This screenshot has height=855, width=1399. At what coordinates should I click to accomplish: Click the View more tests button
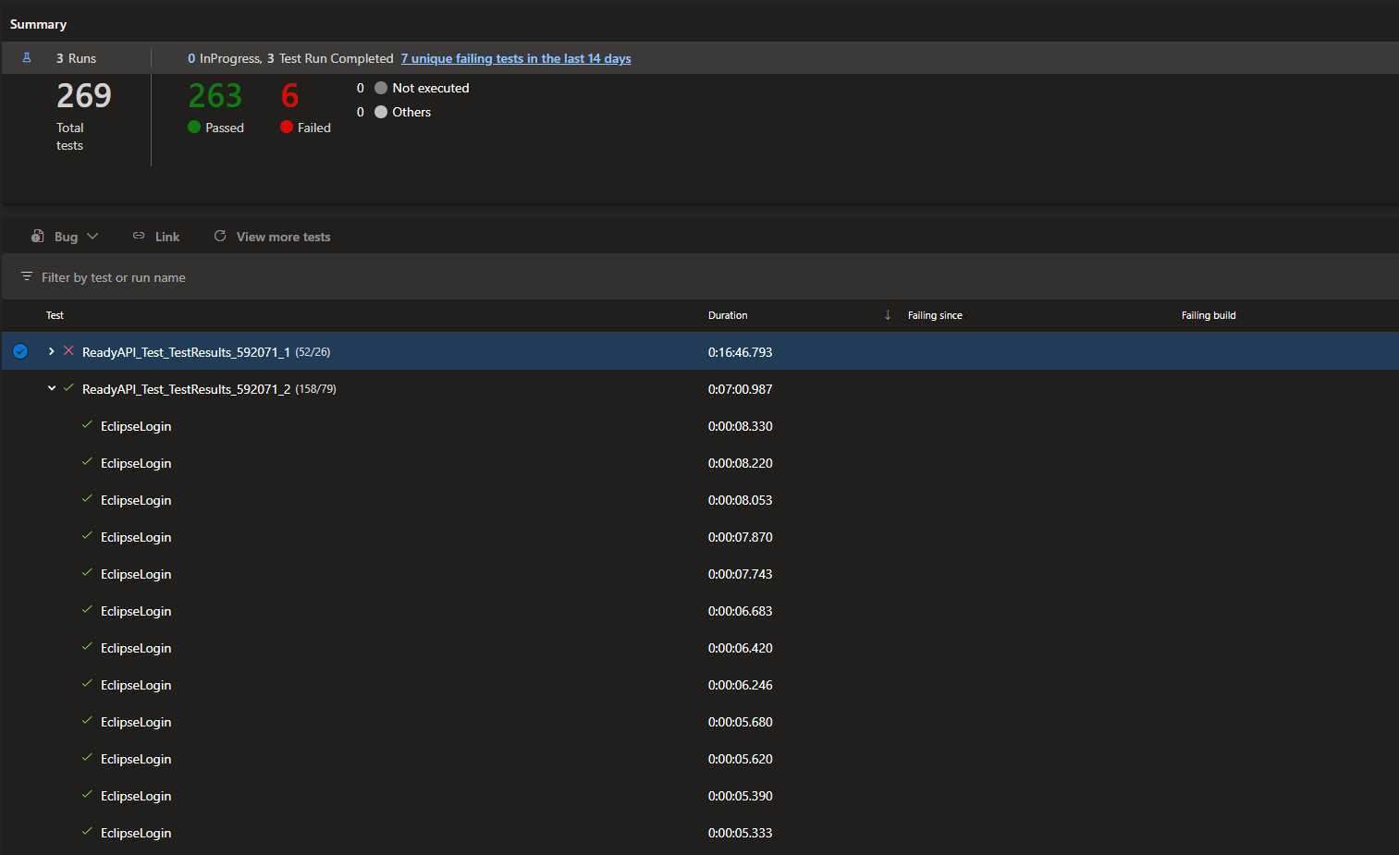[x=283, y=237]
